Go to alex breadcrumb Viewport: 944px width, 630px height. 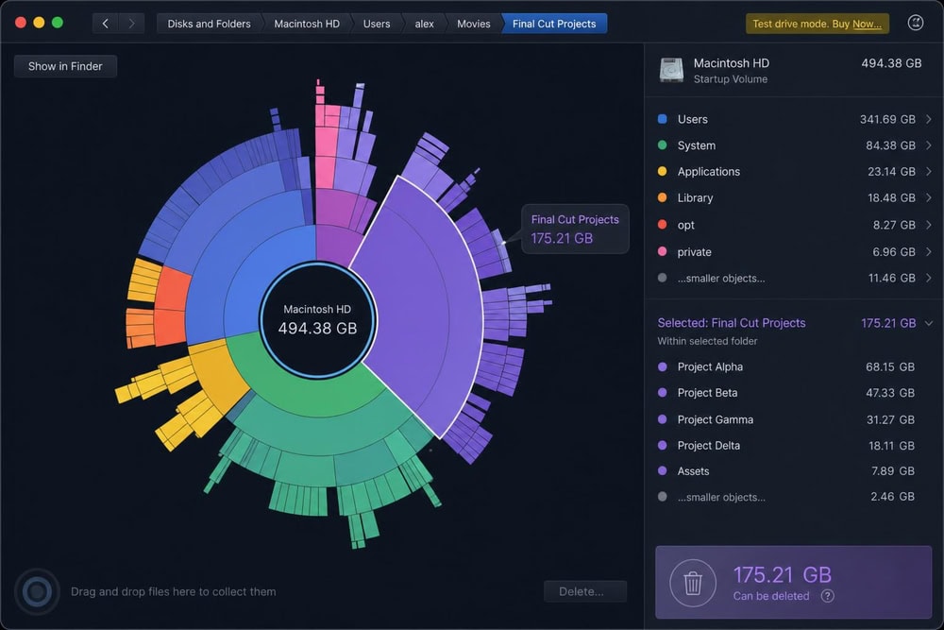coord(425,24)
